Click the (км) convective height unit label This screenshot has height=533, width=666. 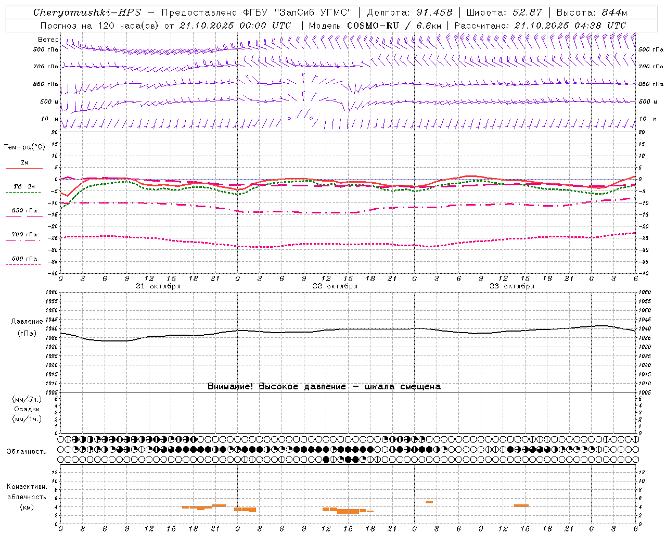[x=27, y=507]
